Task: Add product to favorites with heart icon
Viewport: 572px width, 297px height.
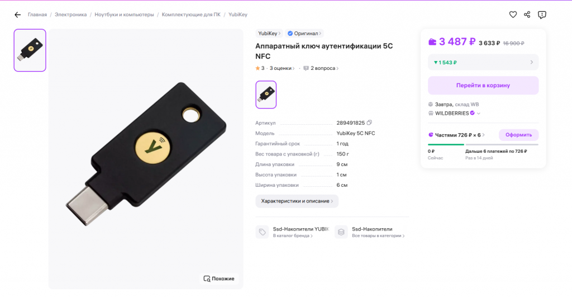Action: [x=513, y=15]
